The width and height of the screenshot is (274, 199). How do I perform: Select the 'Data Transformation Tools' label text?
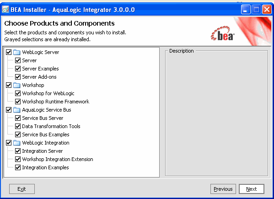point(51,126)
